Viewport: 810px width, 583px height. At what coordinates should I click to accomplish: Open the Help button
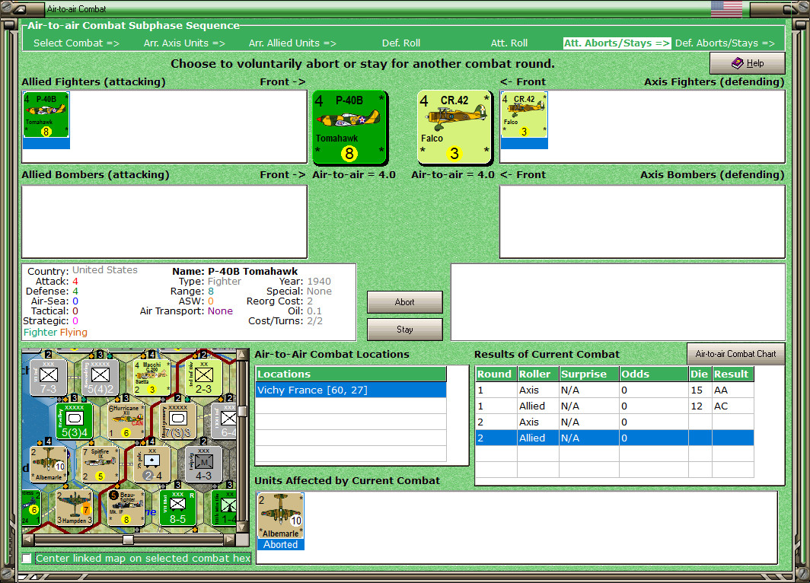pyautogui.click(x=748, y=63)
